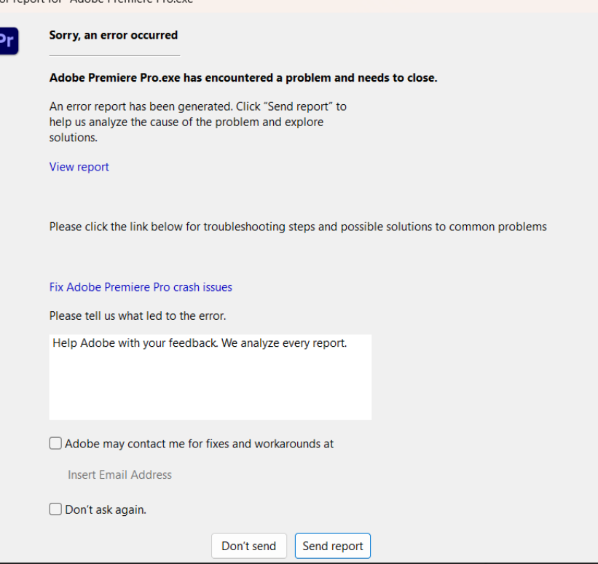Viewport: 598px width, 564px height.
Task: Enable the Adobe may contact me checkbox
Action: (x=55, y=443)
